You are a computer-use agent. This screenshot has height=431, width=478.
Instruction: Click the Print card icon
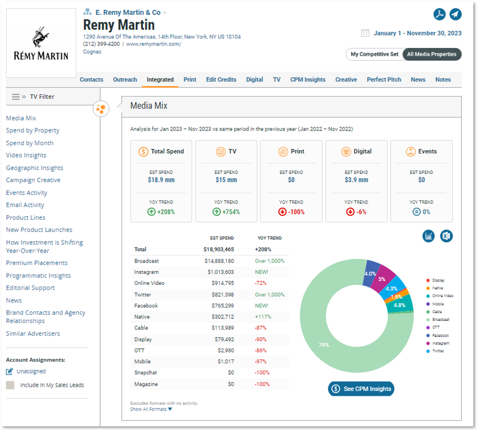pyautogui.click(x=283, y=151)
